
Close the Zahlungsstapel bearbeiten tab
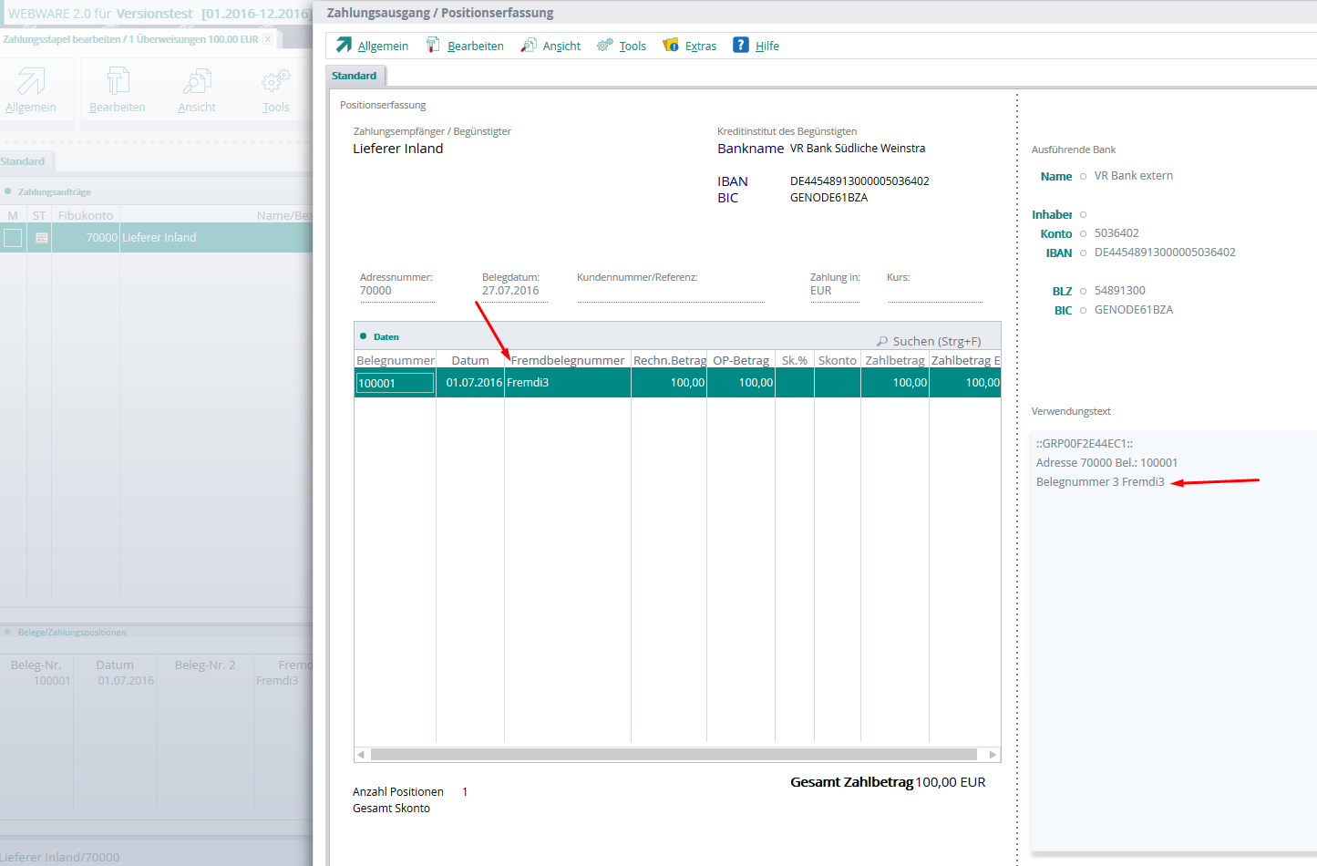[268, 39]
